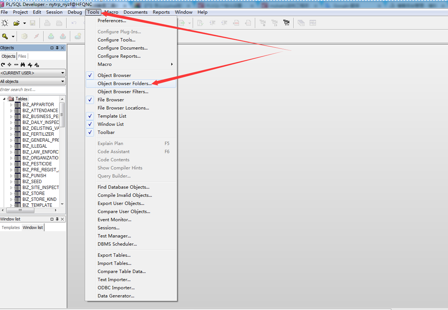Click the rightmost camera-style icon before window icons

click(286, 23)
